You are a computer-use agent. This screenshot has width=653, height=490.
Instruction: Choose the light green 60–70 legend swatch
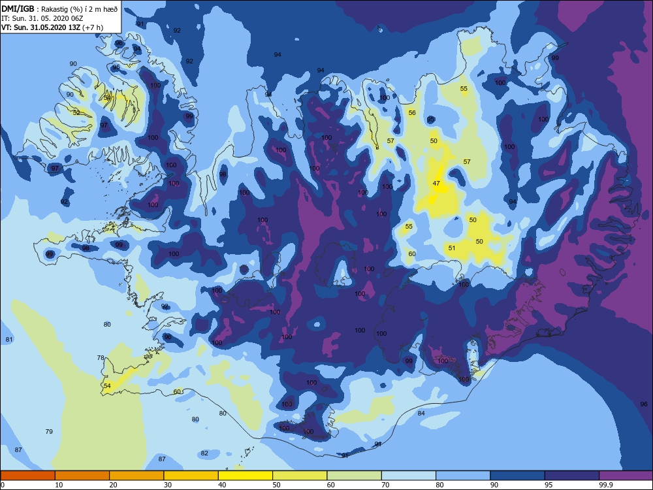355,476
